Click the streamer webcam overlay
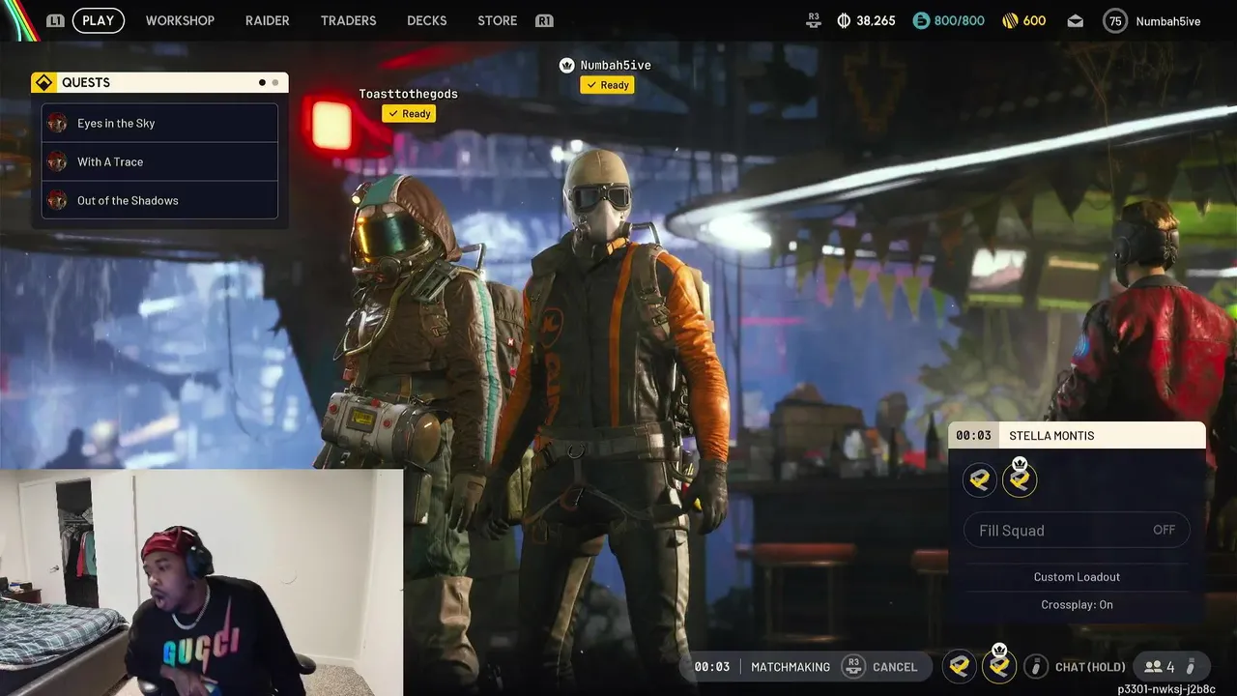This screenshot has height=696, width=1237. point(201,583)
